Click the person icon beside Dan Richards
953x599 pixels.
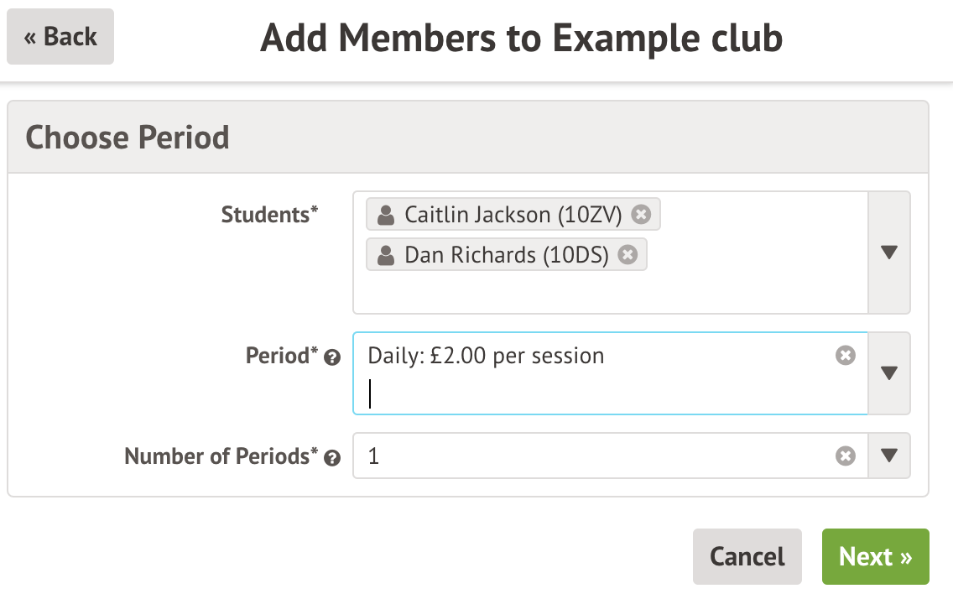tap(386, 256)
